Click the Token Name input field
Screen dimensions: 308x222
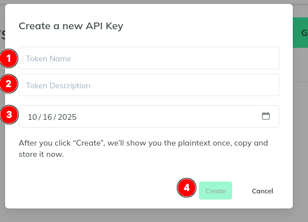(x=149, y=58)
